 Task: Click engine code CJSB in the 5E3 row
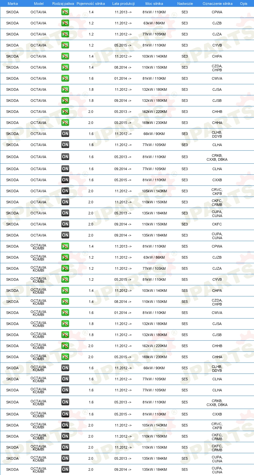coord(217,101)
